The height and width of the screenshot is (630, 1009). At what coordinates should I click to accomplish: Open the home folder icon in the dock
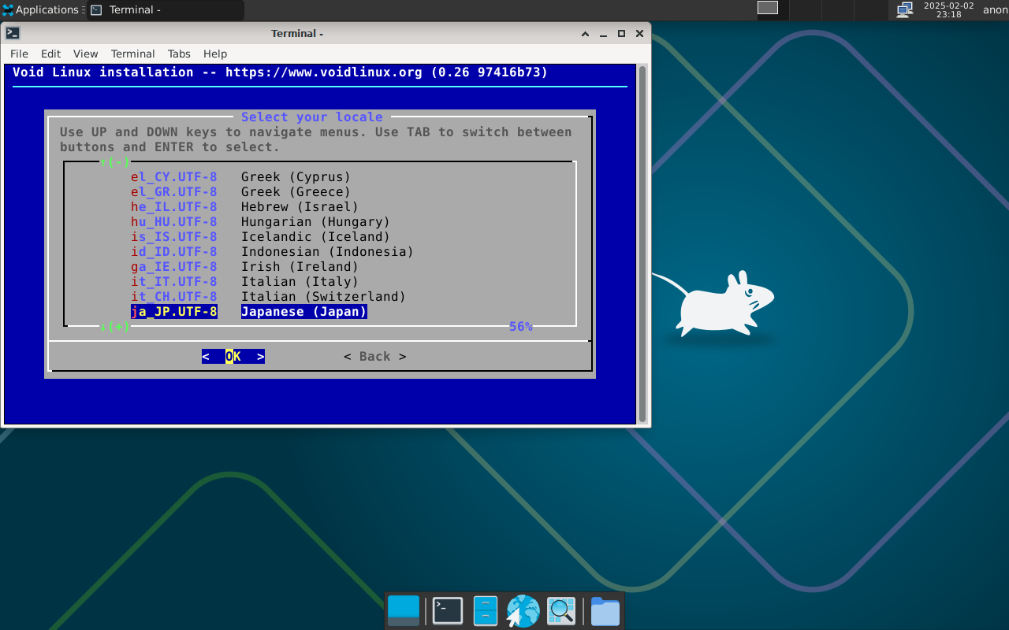[x=605, y=611]
